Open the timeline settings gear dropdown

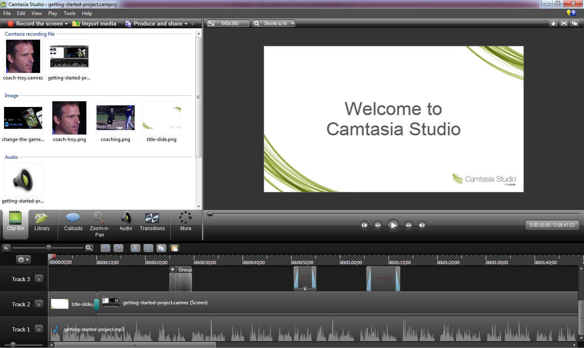[23, 260]
